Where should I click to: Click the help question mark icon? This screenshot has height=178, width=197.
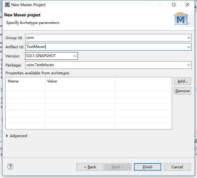pos(10,166)
